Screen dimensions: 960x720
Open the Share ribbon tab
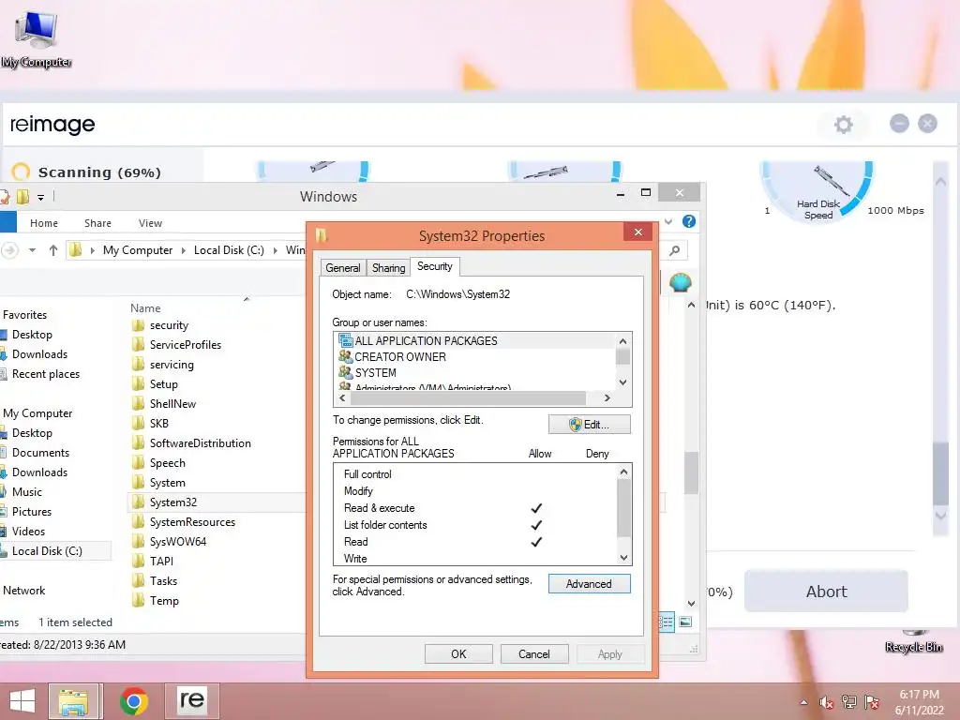pyautogui.click(x=97, y=223)
